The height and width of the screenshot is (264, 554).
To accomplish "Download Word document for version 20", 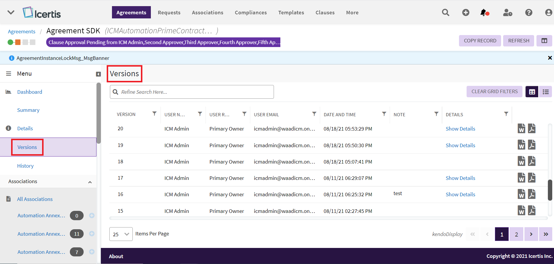I will (x=521, y=128).
